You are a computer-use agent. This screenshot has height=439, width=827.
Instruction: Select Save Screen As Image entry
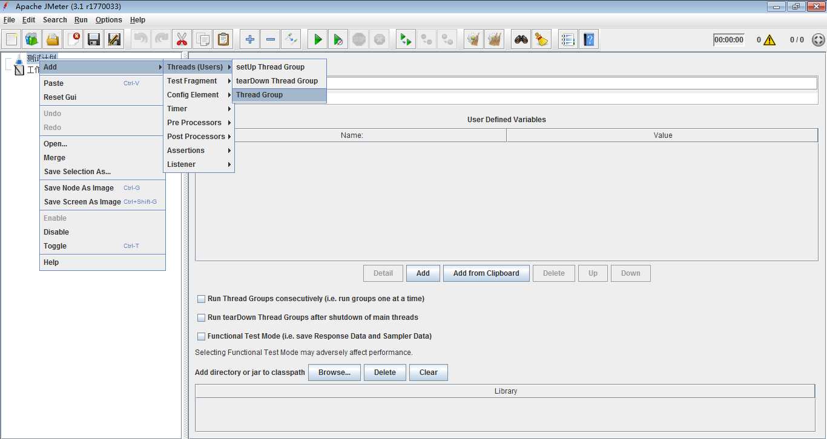[x=102, y=202]
